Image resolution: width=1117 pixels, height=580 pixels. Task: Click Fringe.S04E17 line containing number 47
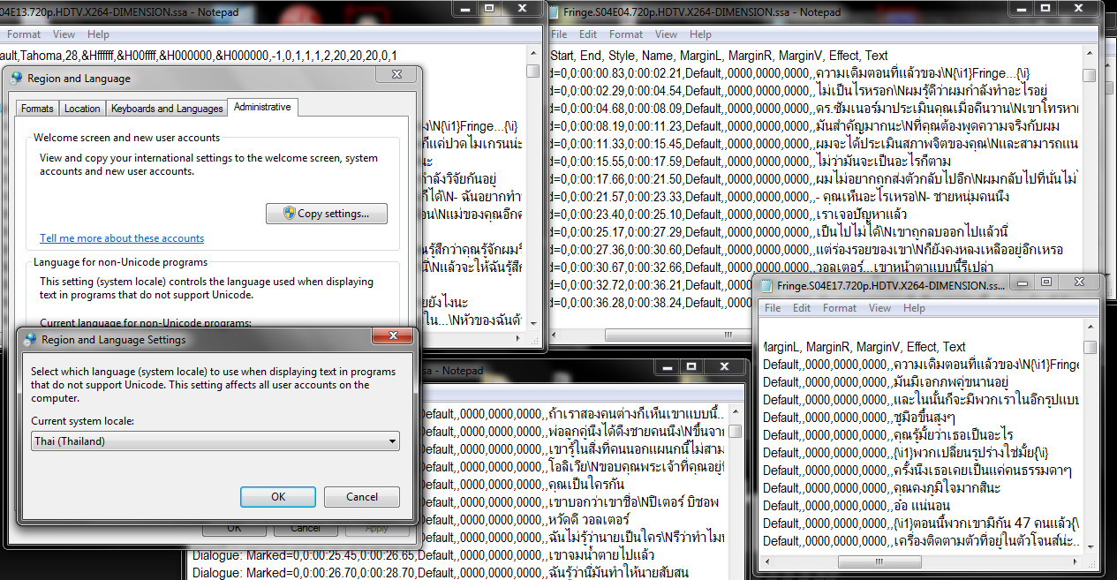click(x=921, y=524)
